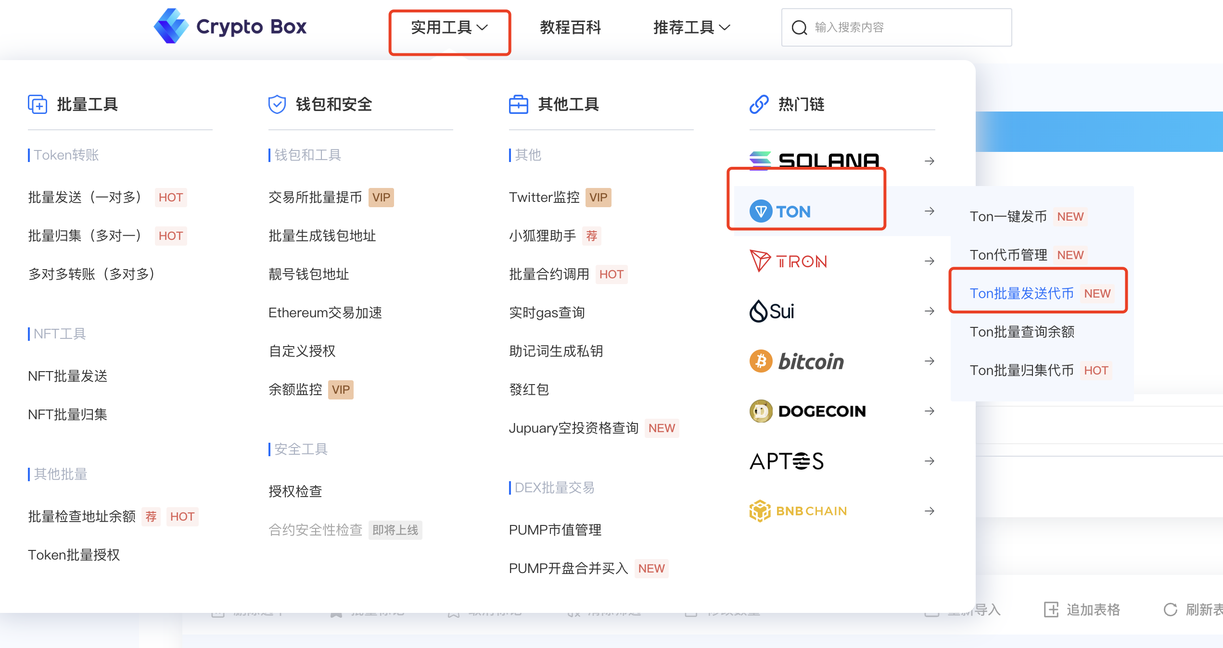Open 批量归集（多对一）tool
Viewport: 1223px width, 648px height.
point(85,236)
